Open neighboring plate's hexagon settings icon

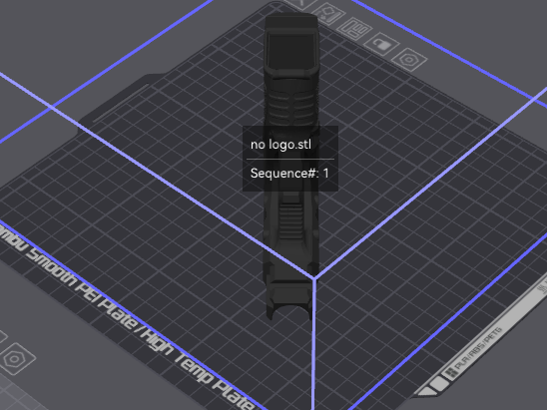[15, 359]
